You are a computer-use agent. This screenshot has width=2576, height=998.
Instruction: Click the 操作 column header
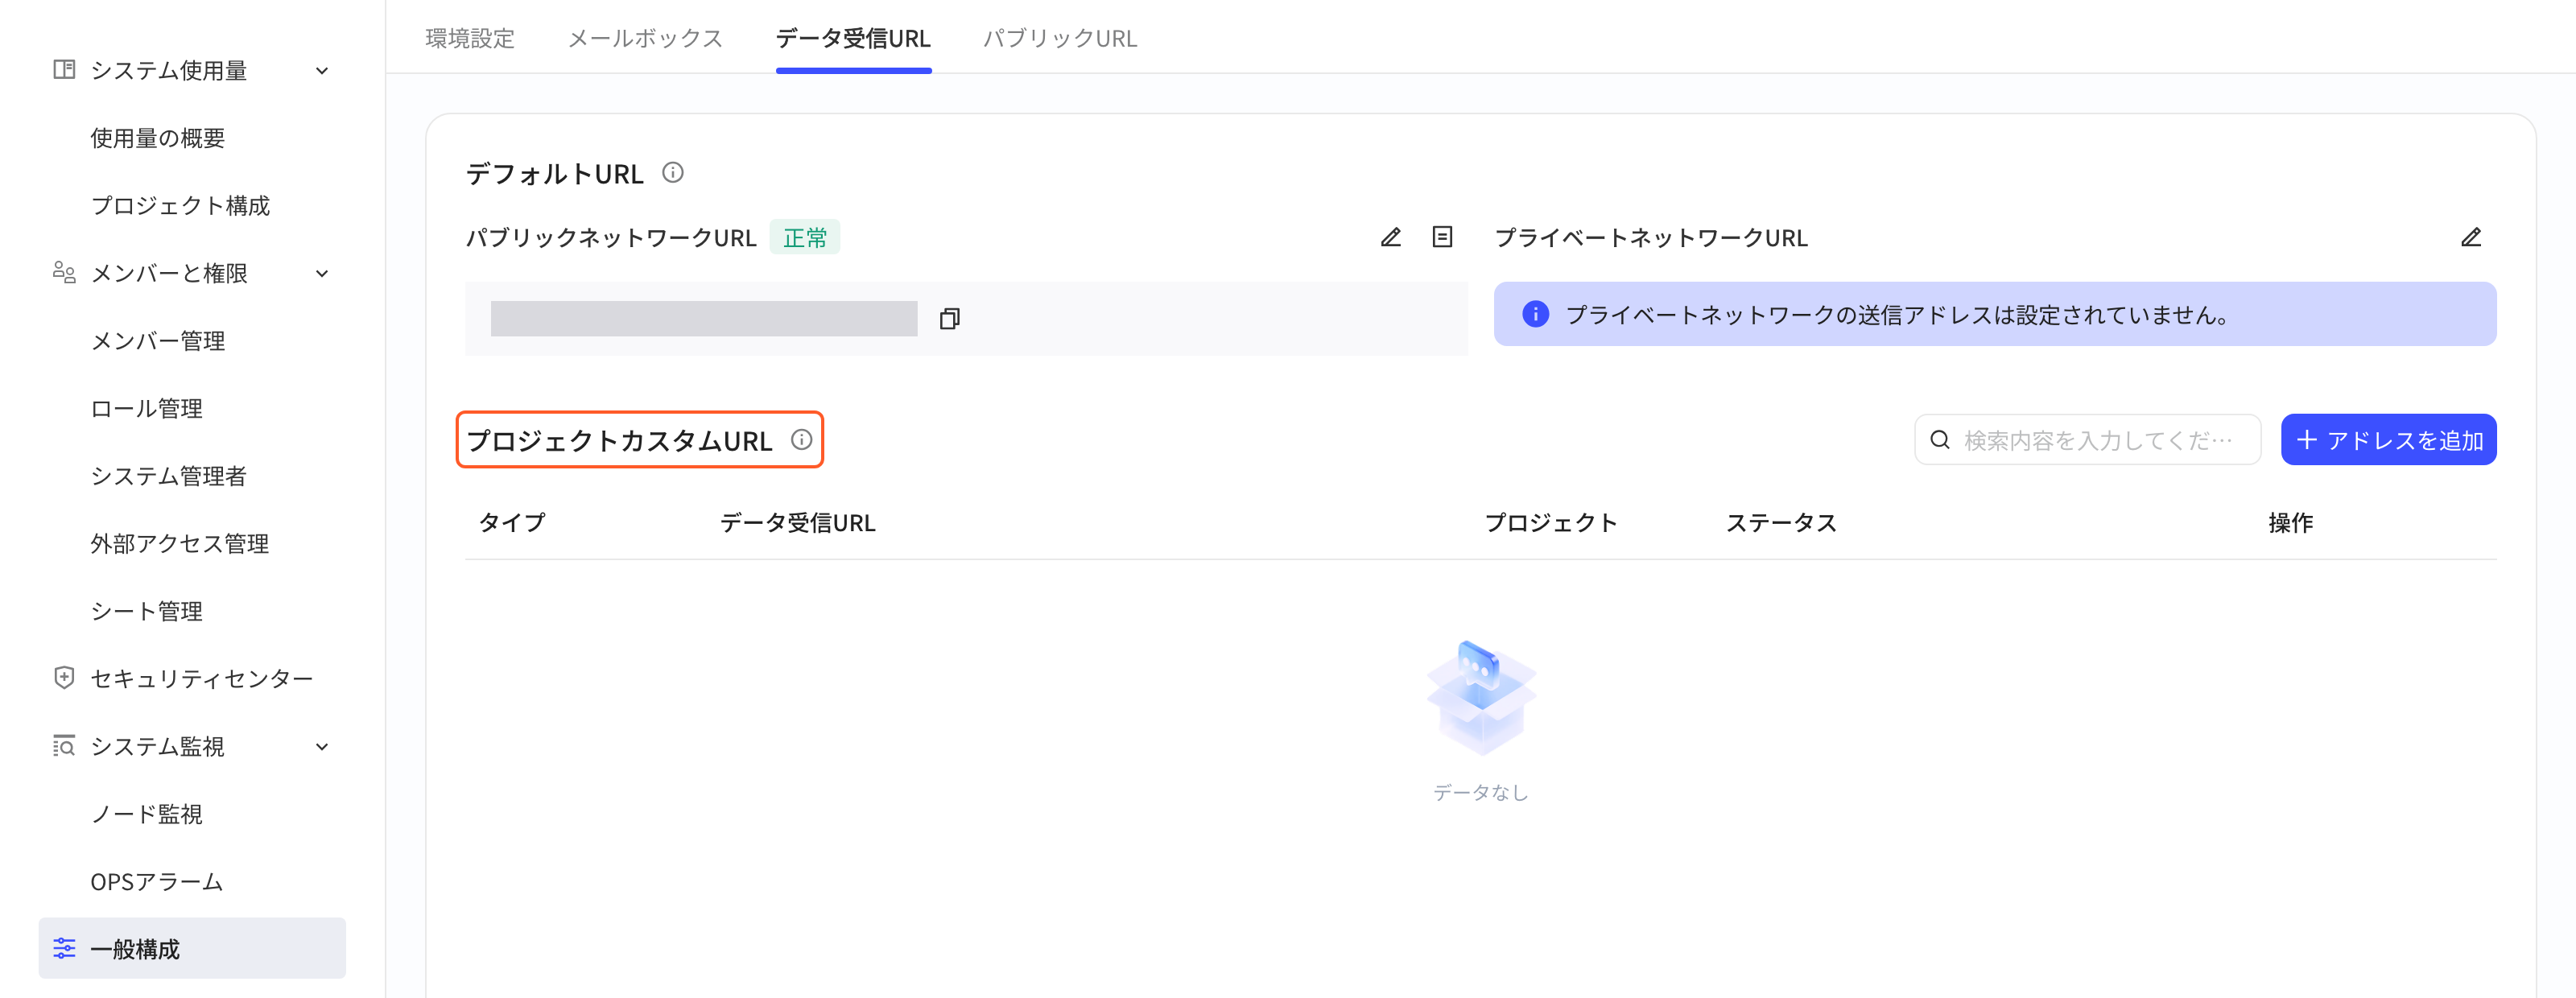2290,522
